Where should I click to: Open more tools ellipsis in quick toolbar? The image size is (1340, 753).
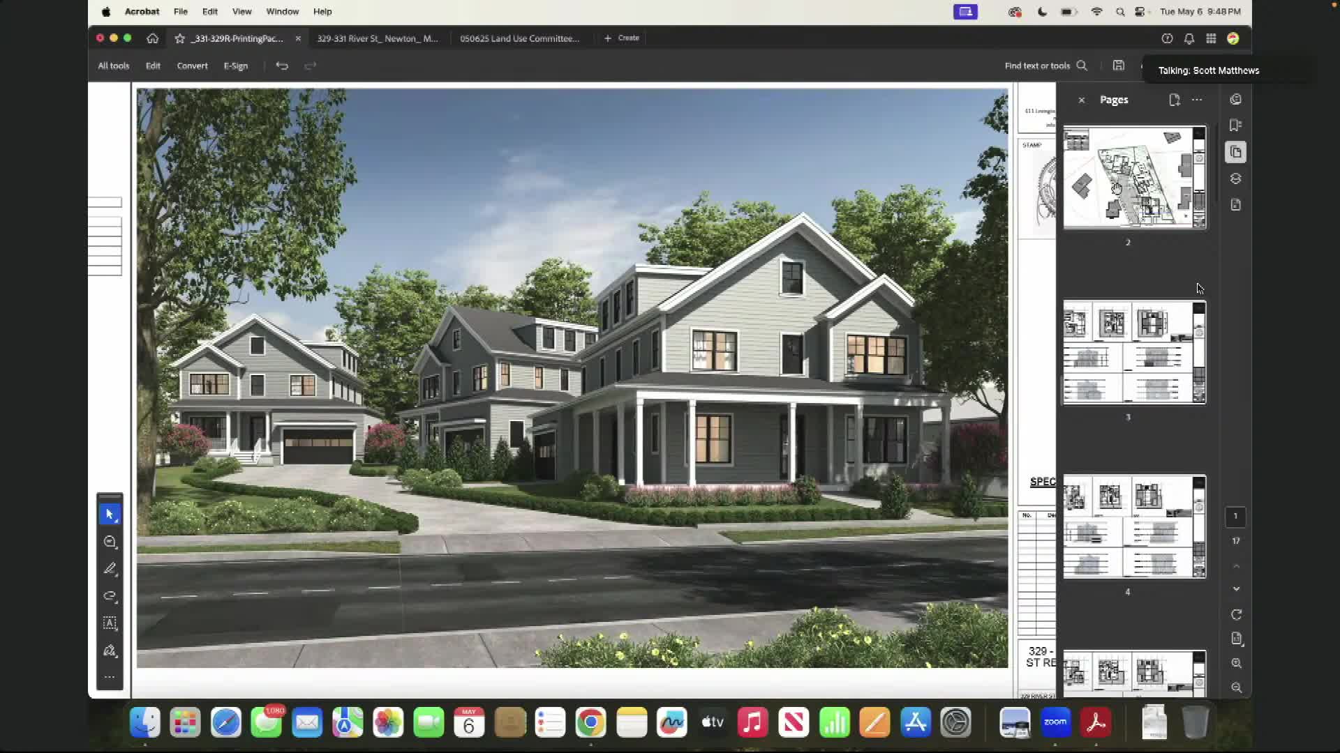pyautogui.click(x=110, y=677)
